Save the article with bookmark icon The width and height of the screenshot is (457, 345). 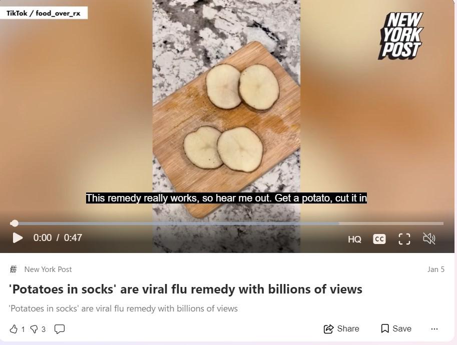tap(396, 328)
